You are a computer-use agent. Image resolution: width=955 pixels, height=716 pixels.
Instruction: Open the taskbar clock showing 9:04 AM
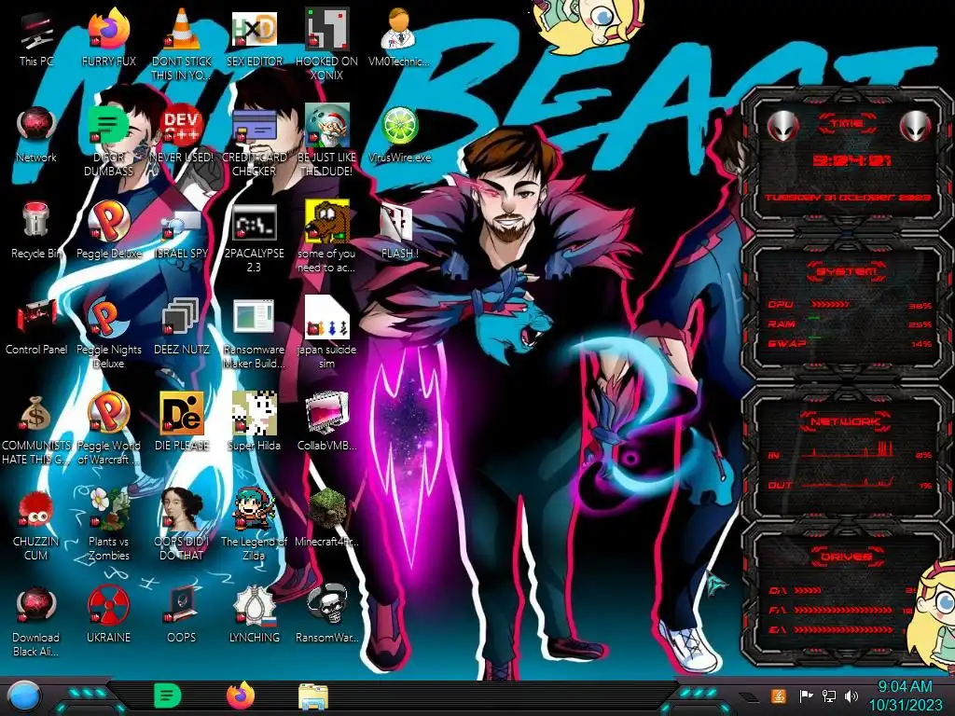[x=905, y=695]
